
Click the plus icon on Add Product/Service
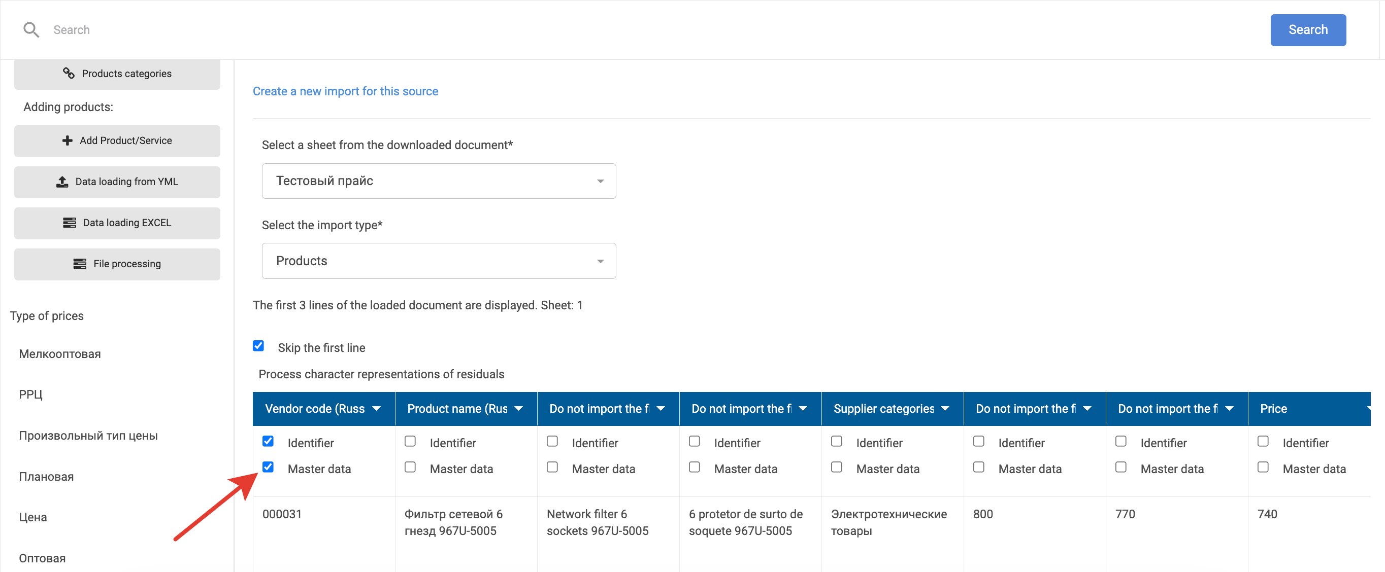pos(67,140)
